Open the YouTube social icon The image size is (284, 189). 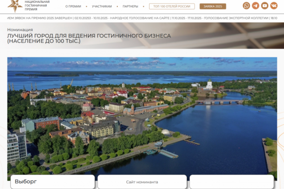265,6
